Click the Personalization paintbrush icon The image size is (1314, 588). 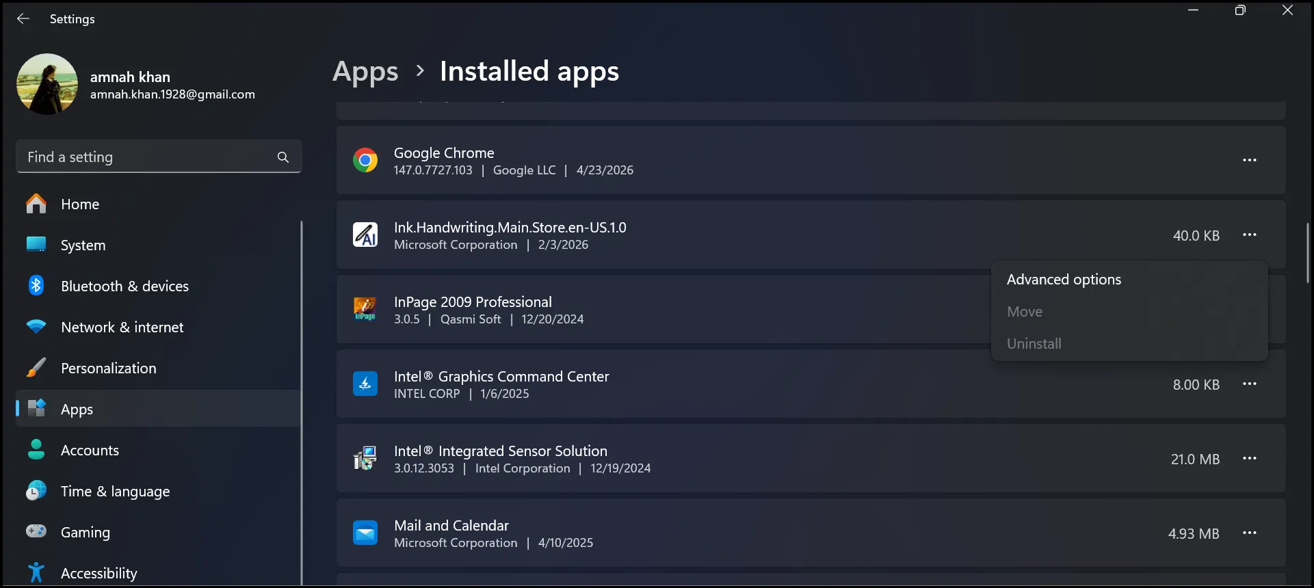pyautogui.click(x=36, y=368)
